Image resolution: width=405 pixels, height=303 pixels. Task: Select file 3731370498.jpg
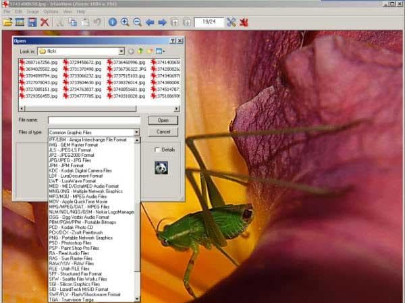pyautogui.click(x=82, y=69)
